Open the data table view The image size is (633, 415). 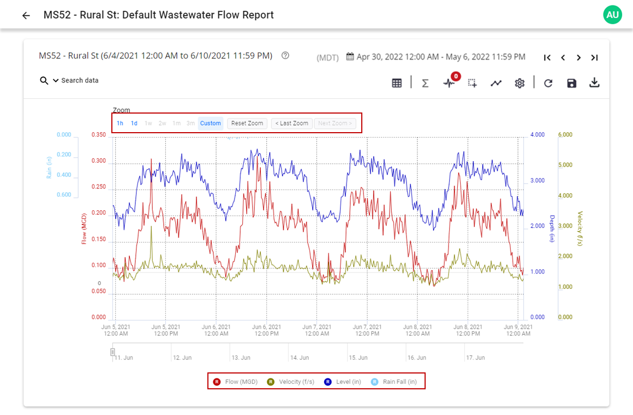click(397, 82)
